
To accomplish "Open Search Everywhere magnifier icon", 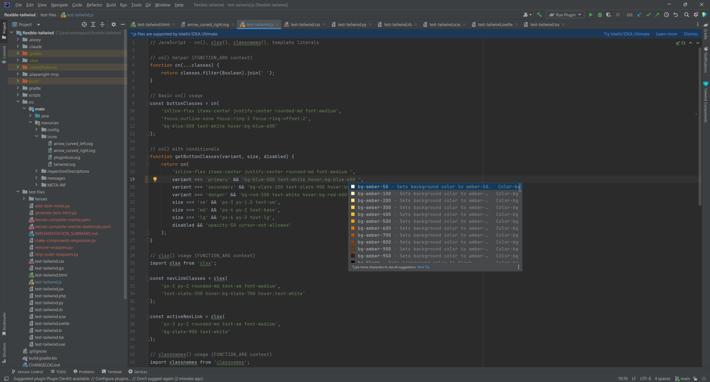I will tap(686, 15).
